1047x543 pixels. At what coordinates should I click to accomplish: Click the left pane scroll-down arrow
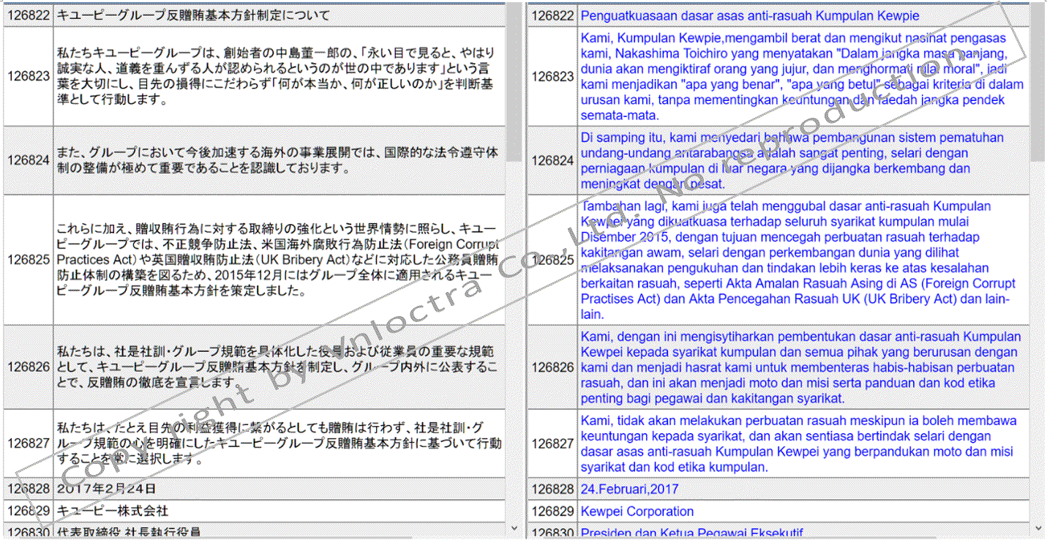[514, 528]
